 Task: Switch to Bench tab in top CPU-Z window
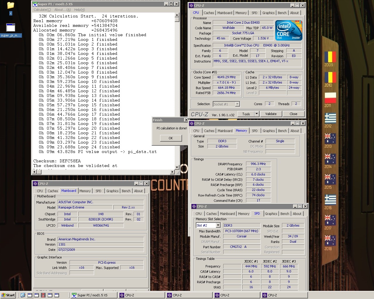click(x=282, y=13)
